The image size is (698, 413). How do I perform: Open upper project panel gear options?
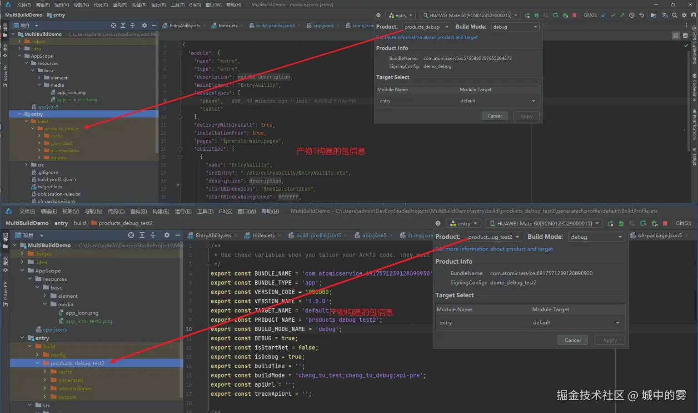[145, 25]
